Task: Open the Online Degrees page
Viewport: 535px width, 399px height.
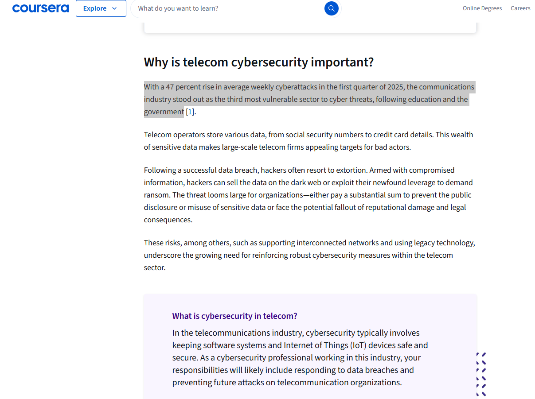Action: [x=482, y=8]
